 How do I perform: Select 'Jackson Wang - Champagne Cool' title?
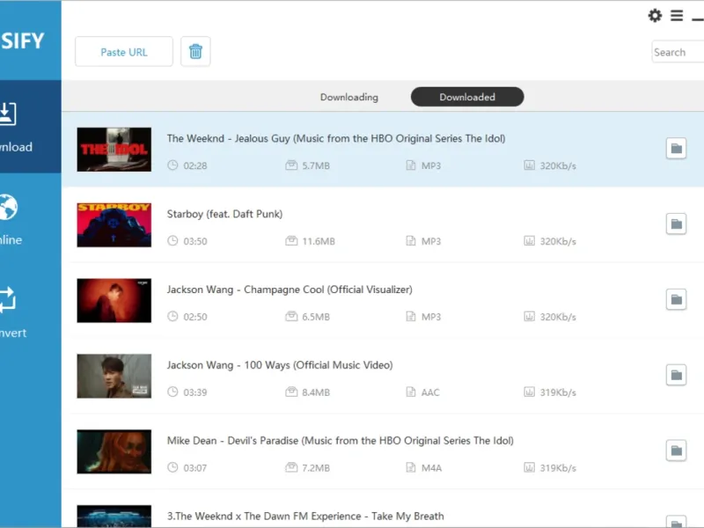click(290, 290)
